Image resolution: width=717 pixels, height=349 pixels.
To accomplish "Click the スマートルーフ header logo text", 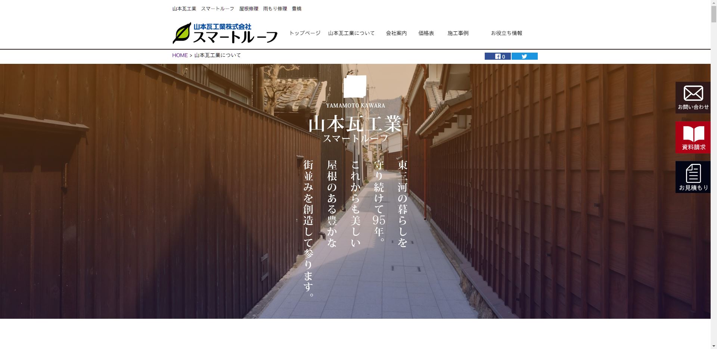I will 235,37.
